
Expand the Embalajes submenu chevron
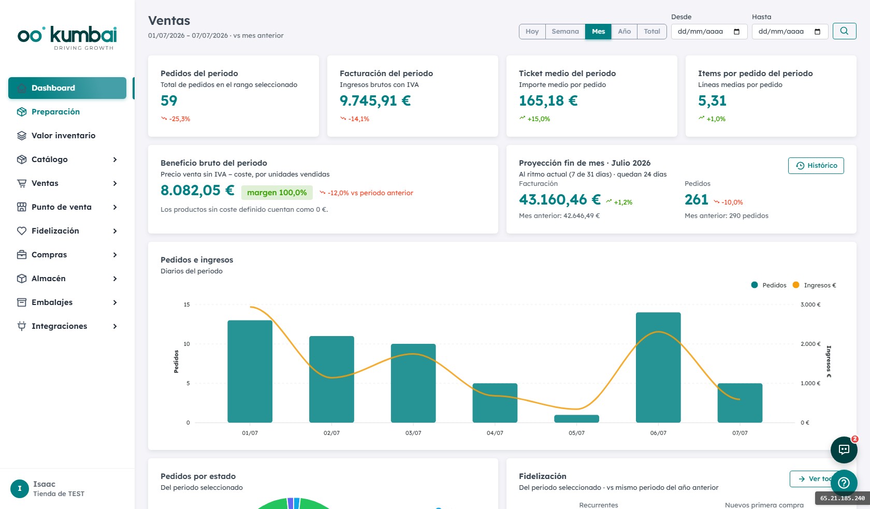115,302
